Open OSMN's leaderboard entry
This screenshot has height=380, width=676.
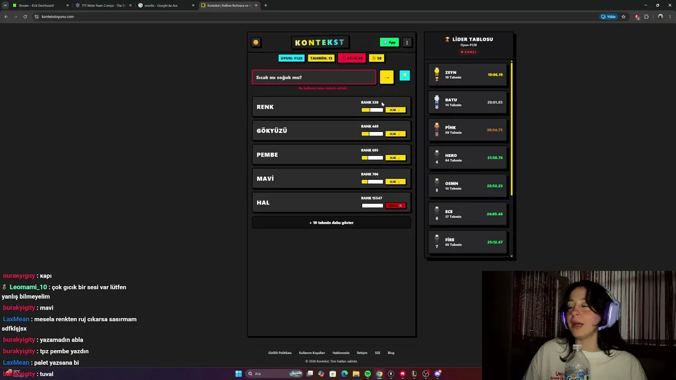point(468,186)
